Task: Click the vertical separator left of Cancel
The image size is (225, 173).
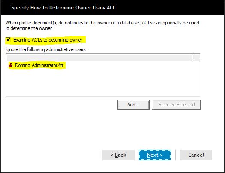Action: tap(175, 155)
